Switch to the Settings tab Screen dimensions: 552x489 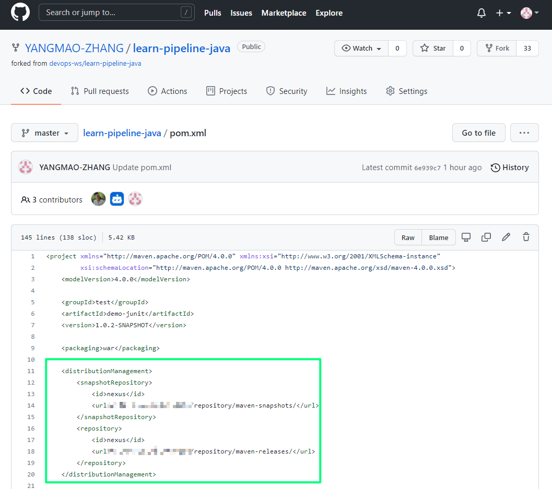407,91
